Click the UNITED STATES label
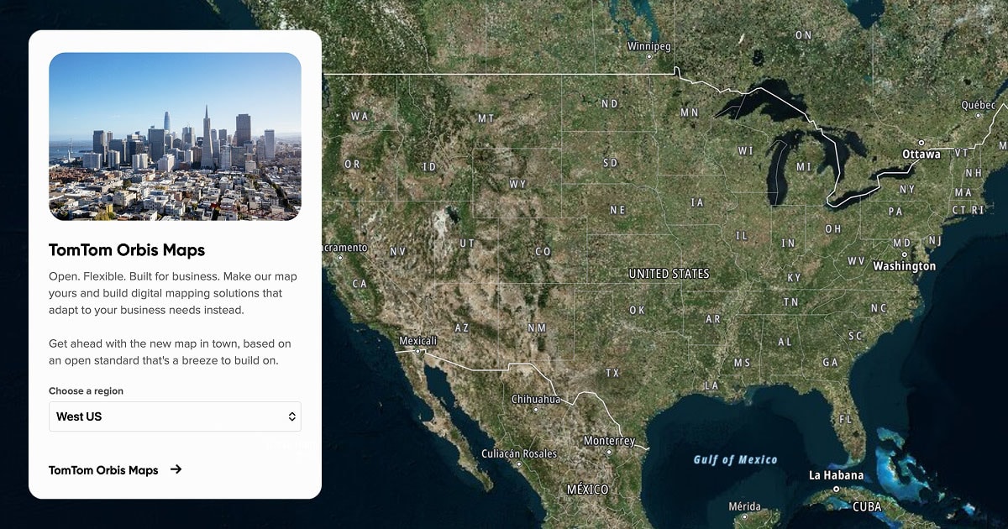The width and height of the screenshot is (1008, 529). coord(669,273)
